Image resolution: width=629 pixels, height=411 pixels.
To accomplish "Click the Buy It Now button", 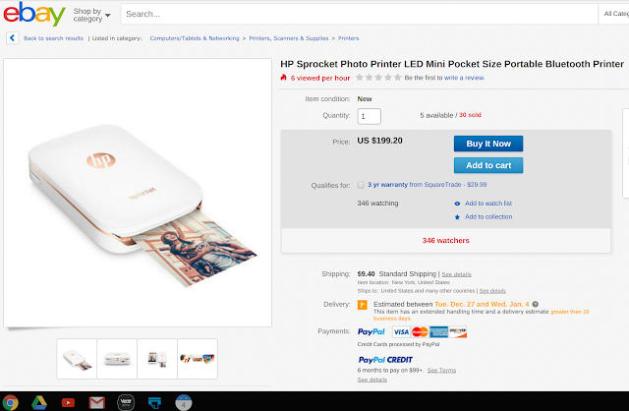I will point(488,144).
